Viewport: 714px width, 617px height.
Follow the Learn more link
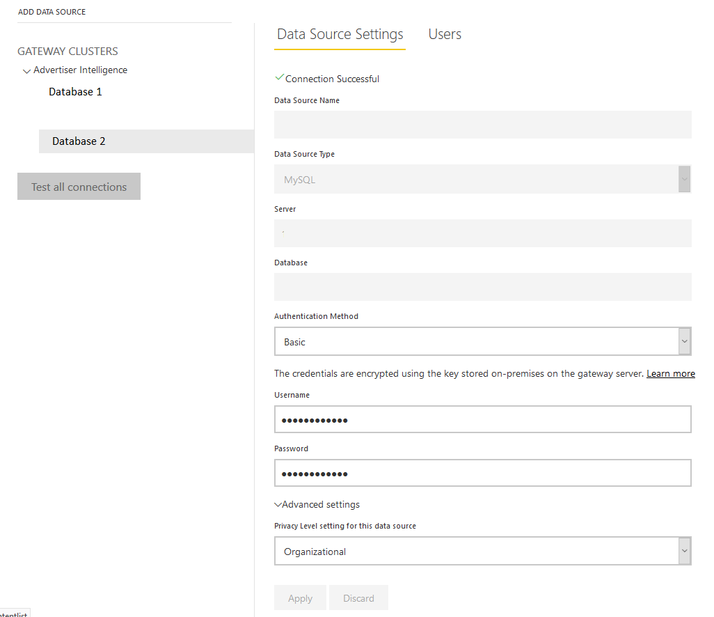click(671, 374)
